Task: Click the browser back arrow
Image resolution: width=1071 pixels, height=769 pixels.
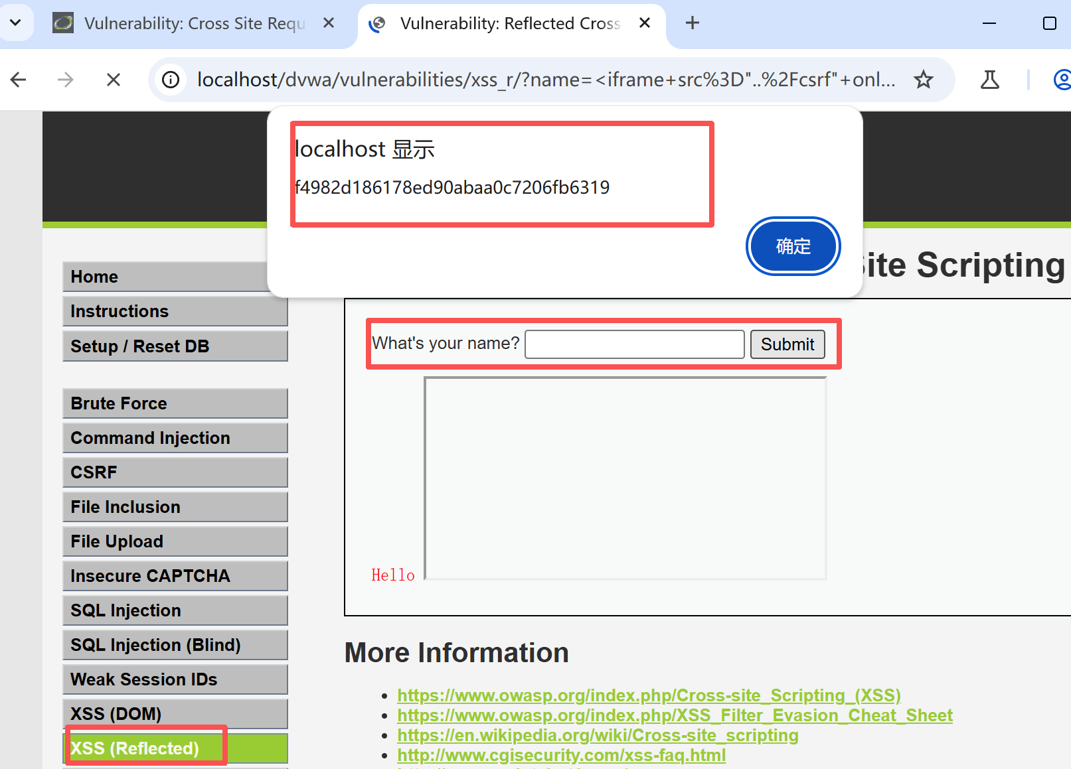Action: coord(19,80)
